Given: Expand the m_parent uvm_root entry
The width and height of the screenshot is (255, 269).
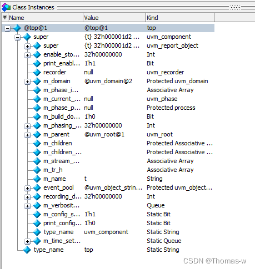Looking at the screenshot, I should coord(27,135).
